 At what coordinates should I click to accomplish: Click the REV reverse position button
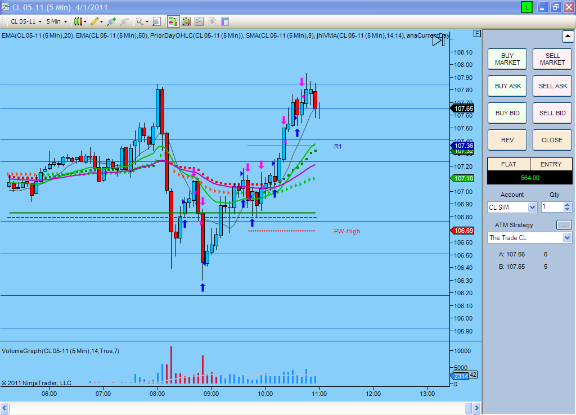(507, 140)
